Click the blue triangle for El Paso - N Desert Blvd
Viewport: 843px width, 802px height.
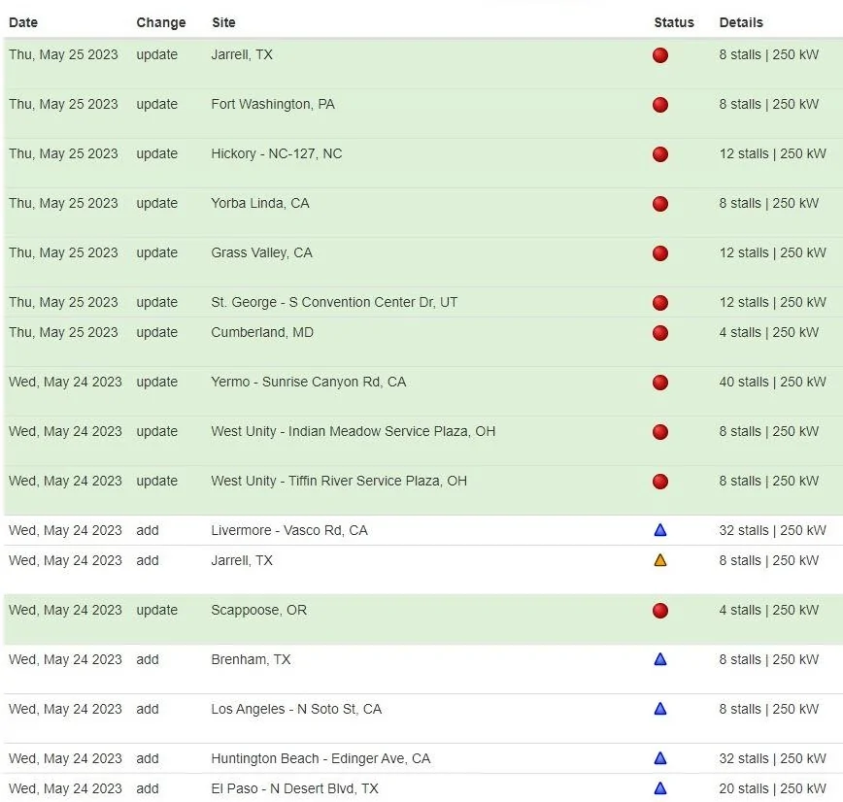coord(660,788)
